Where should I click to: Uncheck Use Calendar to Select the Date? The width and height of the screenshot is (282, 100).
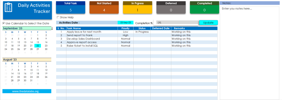pyautogui.click(x=4, y=23)
